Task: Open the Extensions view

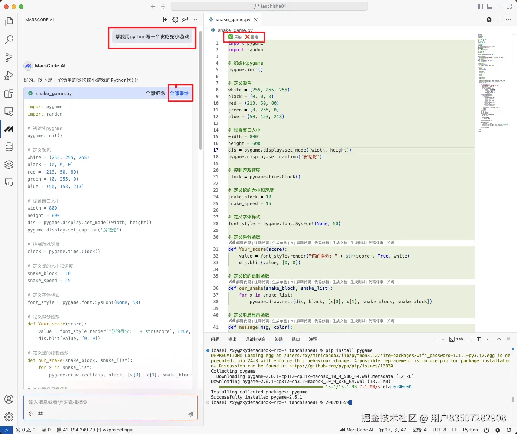Action: [x=9, y=93]
